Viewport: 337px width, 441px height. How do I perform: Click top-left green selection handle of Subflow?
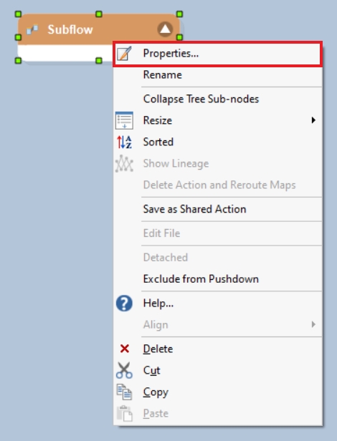18,14
